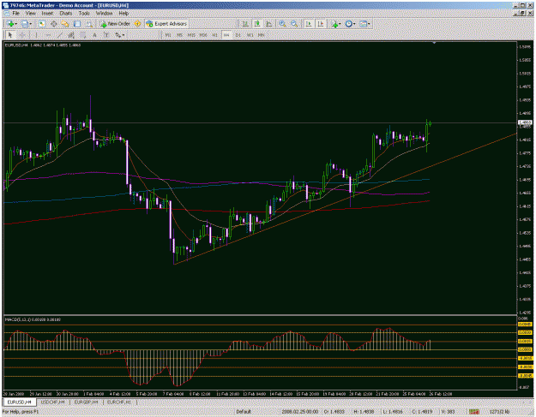Select the Cursor arrow tool
Image resolution: width=536 pixels, height=417 pixels.
tap(10, 35)
